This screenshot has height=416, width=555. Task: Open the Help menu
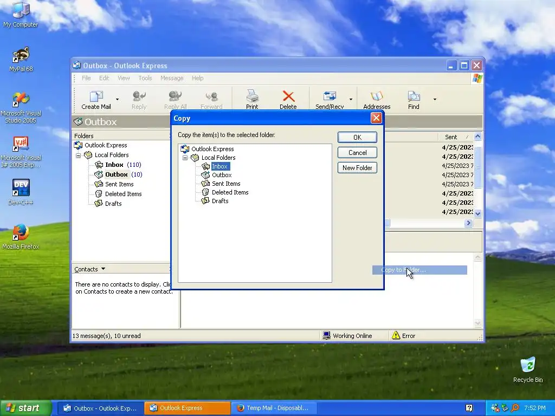(197, 78)
